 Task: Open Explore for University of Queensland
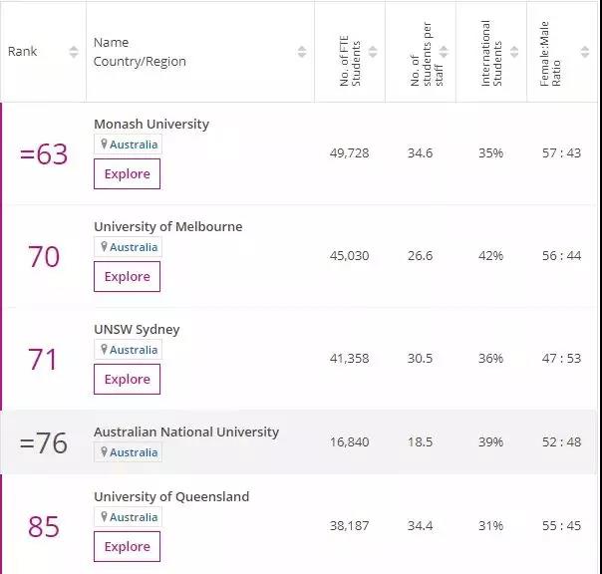(127, 546)
